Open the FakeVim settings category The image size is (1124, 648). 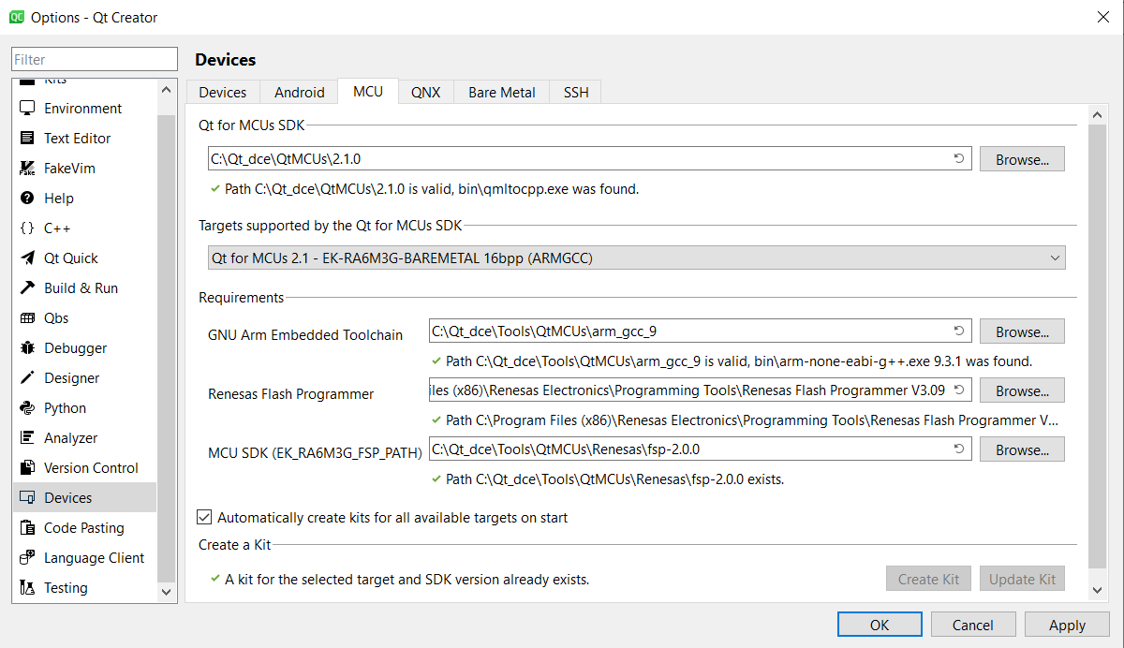[x=68, y=169]
